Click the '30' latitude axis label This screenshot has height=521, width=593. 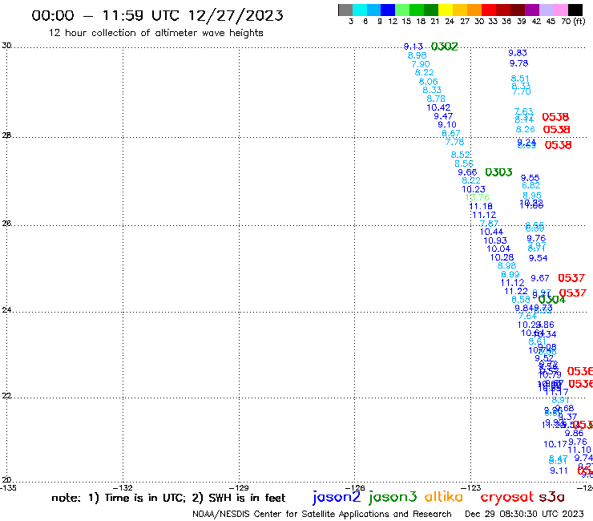click(x=6, y=46)
